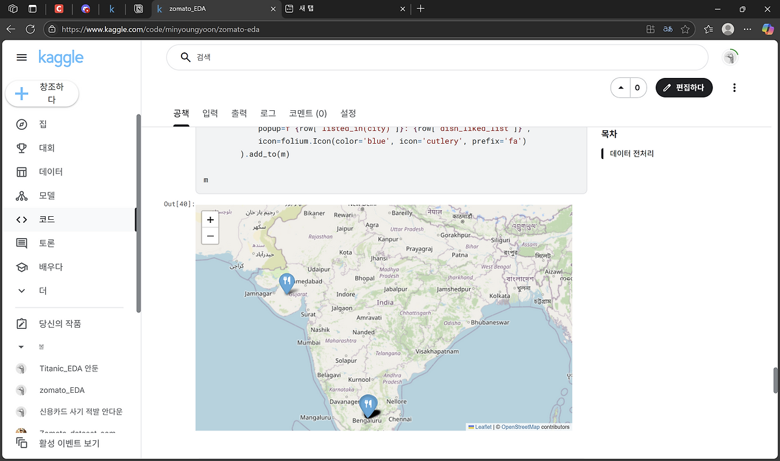Open the three-dot notebook options menu

(x=734, y=88)
